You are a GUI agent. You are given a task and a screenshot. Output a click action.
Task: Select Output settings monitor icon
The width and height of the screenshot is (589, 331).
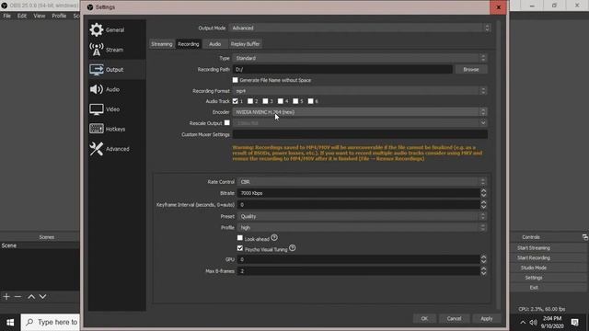[x=97, y=70]
